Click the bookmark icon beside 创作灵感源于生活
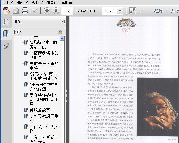This screenshot has height=143, width=179. tap(26, 116)
